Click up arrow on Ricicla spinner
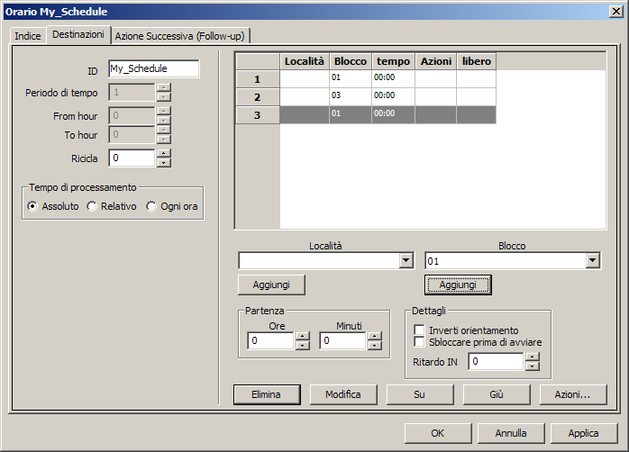Screen dimensions: 629x452 (x=163, y=154)
